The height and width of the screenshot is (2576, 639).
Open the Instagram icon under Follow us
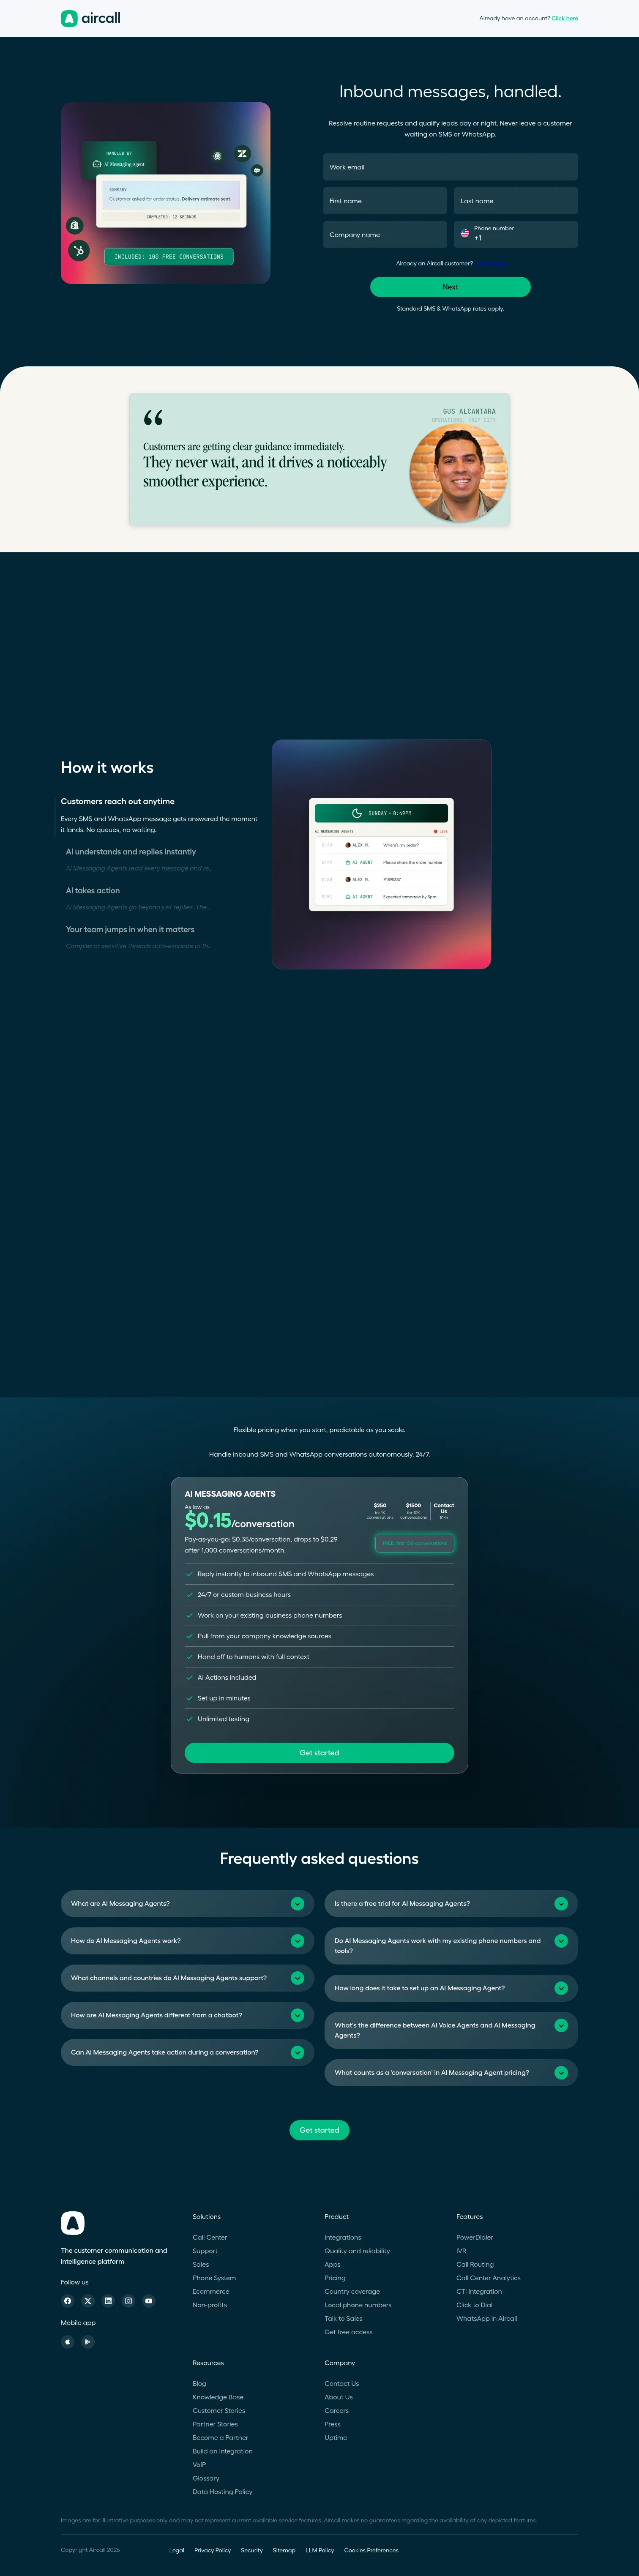tap(128, 2300)
